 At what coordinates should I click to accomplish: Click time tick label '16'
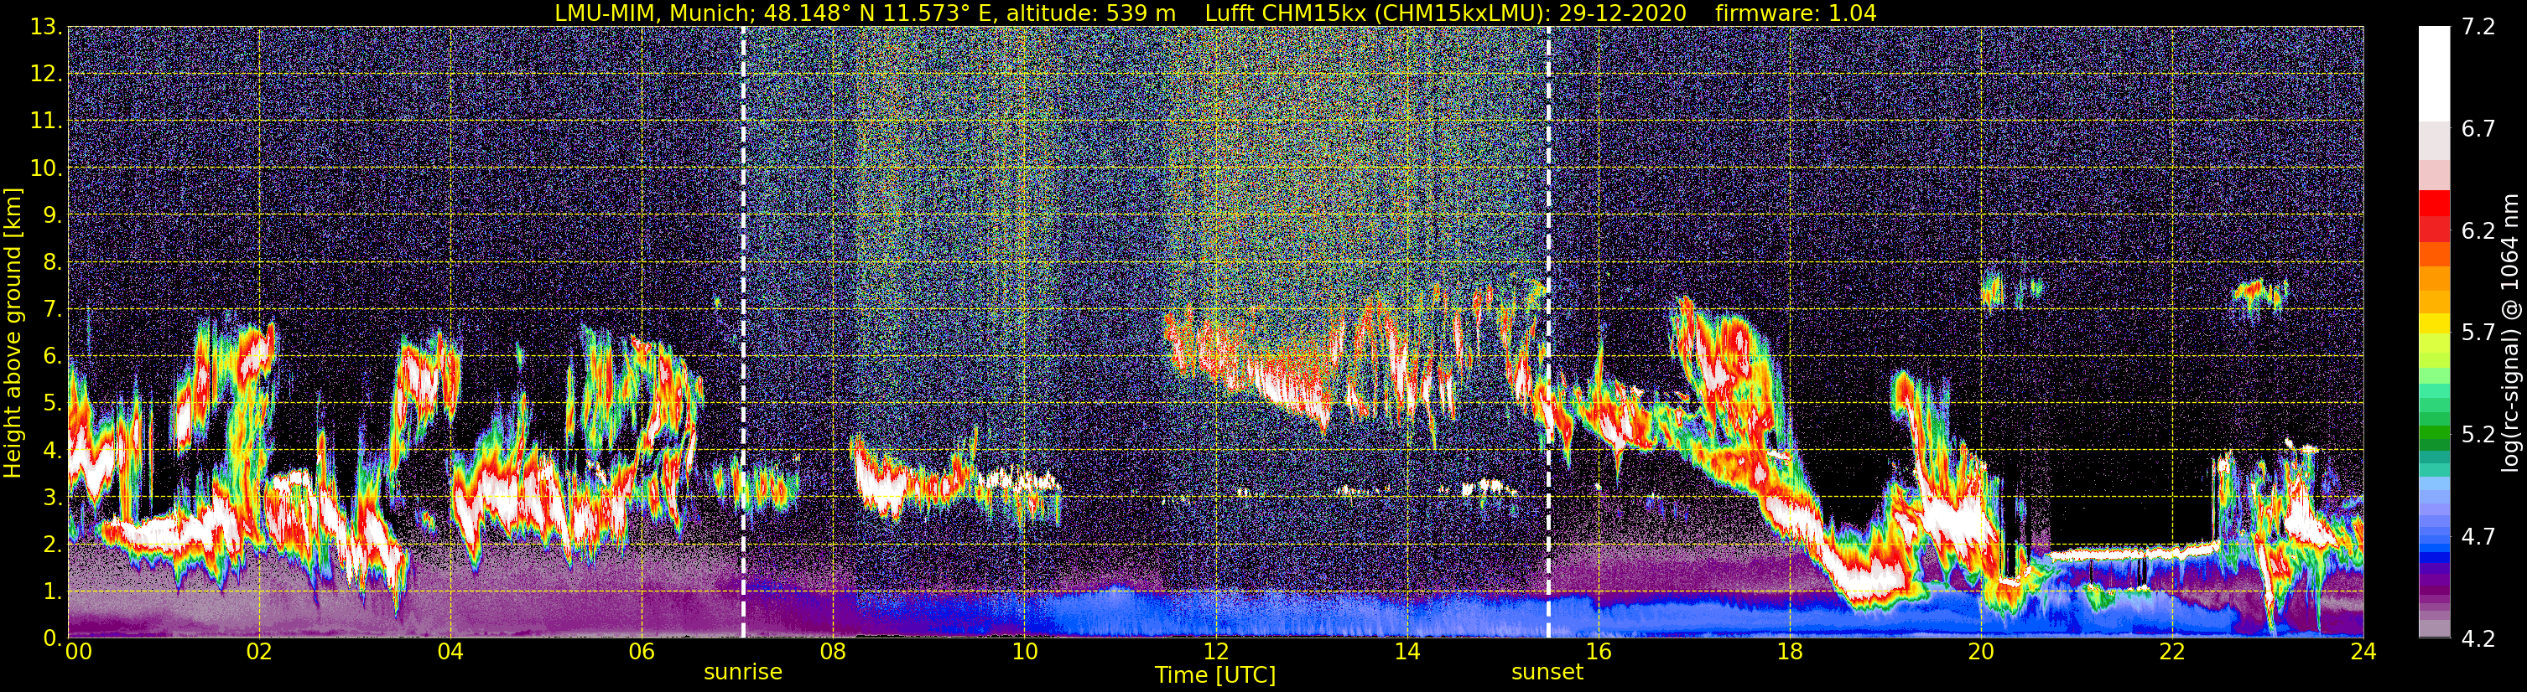1598,652
